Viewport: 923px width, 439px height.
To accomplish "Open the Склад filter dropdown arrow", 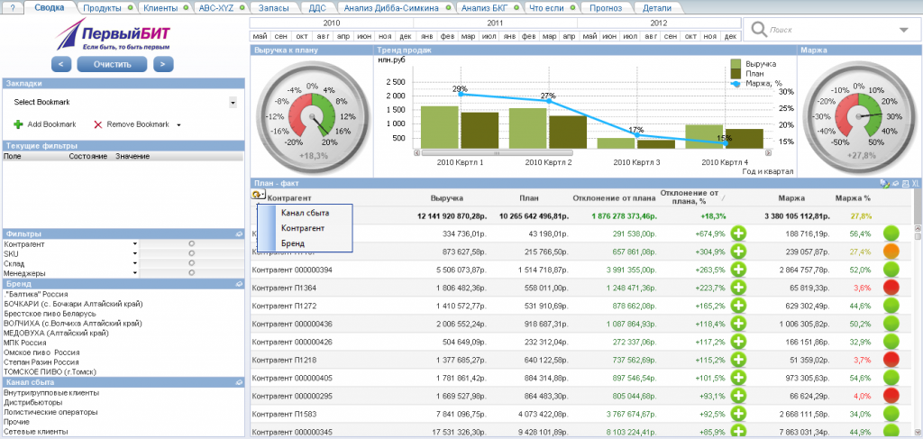I will (x=135, y=263).
